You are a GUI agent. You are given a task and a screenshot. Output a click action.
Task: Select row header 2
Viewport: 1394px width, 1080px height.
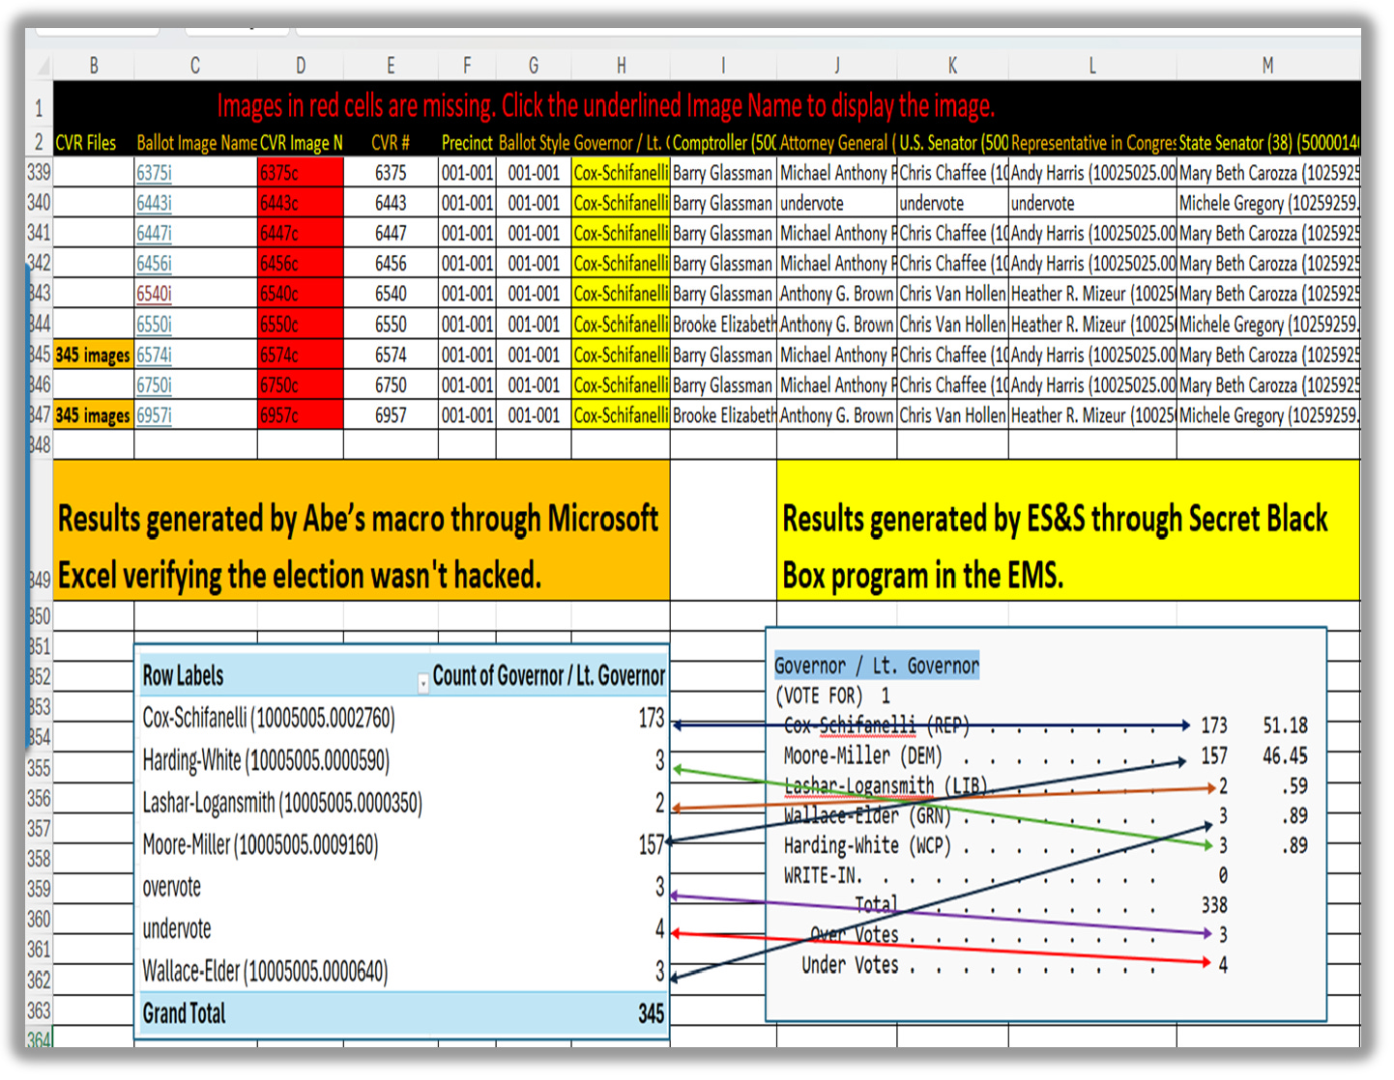pyautogui.click(x=40, y=143)
